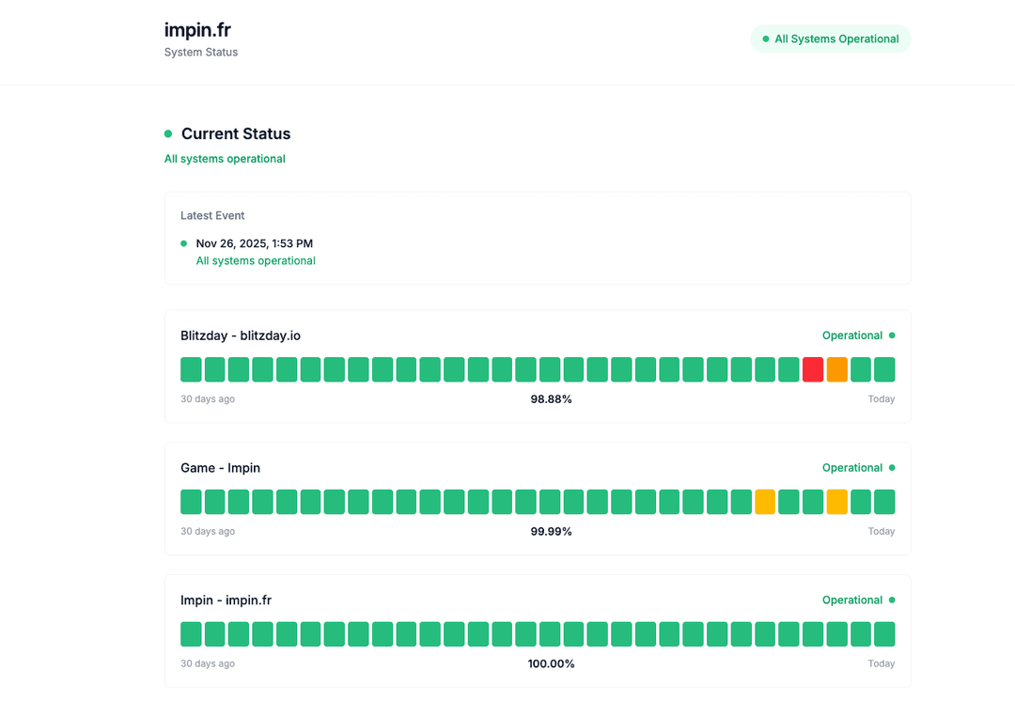
Task: Click the Nov 26, 2025, 1:53 PM event
Action: point(254,243)
